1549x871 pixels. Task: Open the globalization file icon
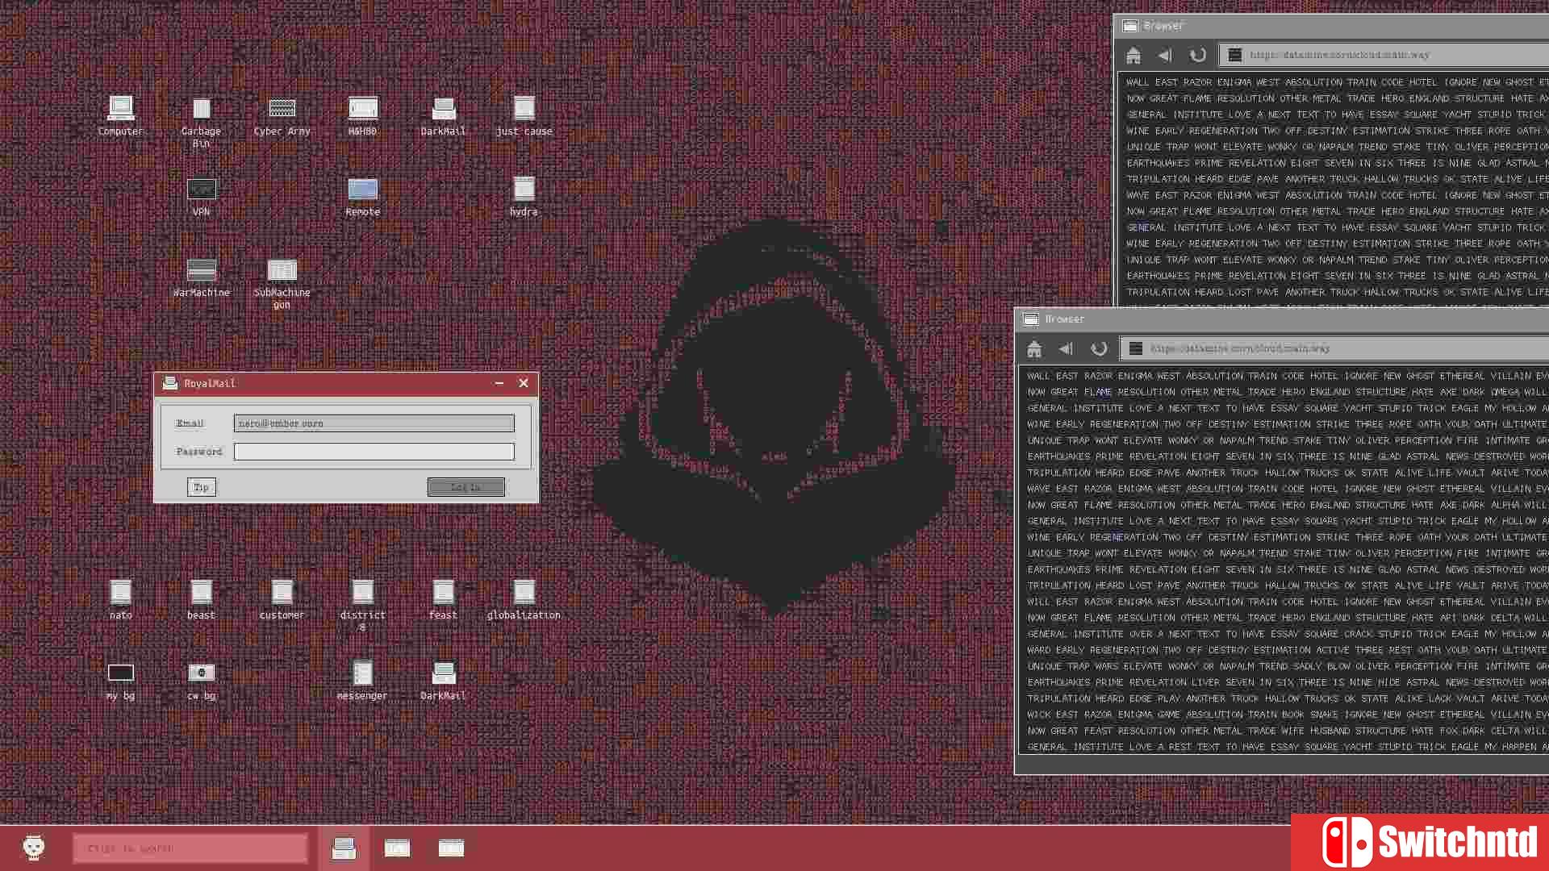pos(524,599)
